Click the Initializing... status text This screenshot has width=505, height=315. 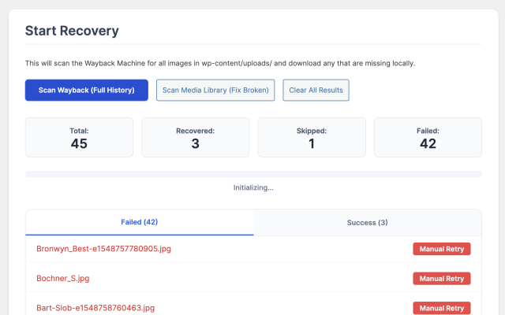click(x=253, y=188)
